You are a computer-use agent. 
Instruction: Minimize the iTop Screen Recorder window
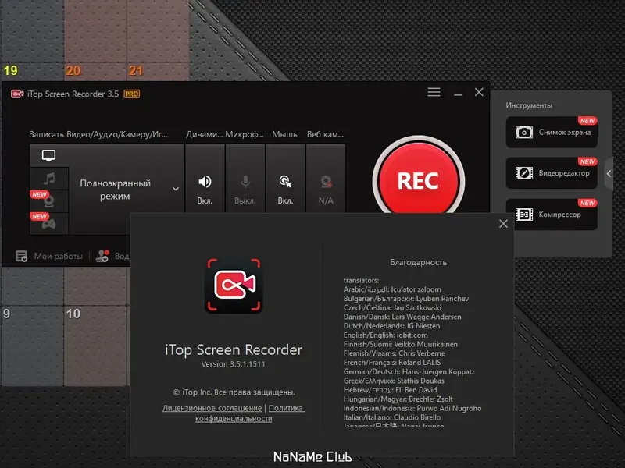459,94
